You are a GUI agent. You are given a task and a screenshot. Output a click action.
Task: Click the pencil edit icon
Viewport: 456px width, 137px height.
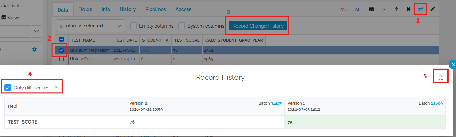433,9
